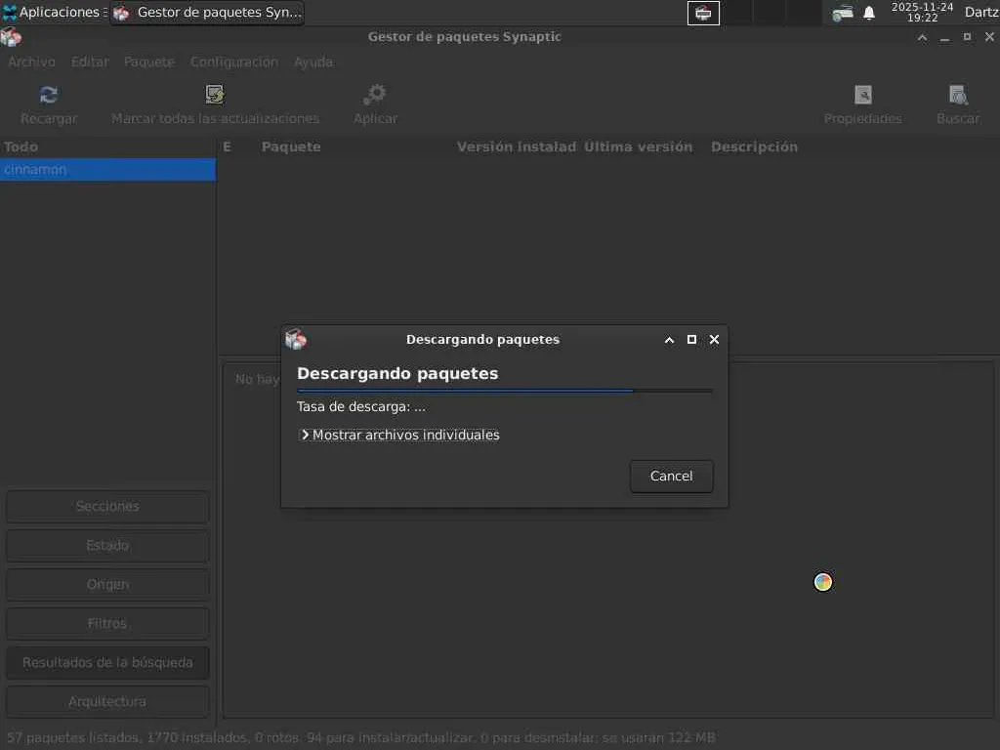Click status bar packages summary text
This screenshot has height=750, width=1000.
tap(361, 738)
